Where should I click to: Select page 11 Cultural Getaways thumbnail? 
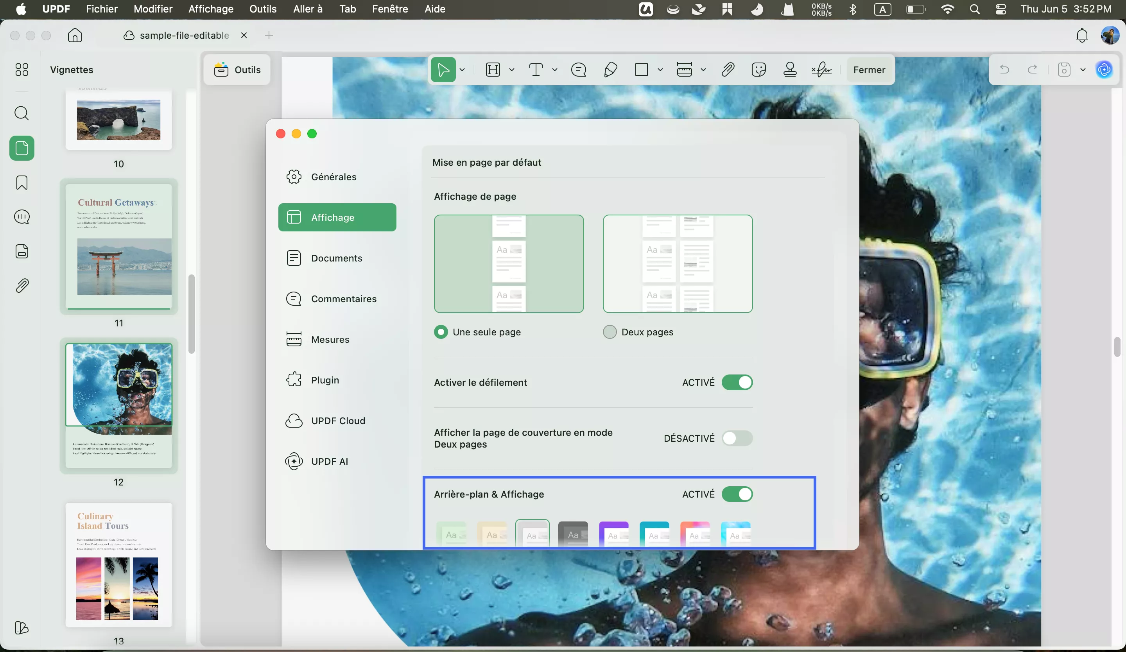pyautogui.click(x=118, y=246)
